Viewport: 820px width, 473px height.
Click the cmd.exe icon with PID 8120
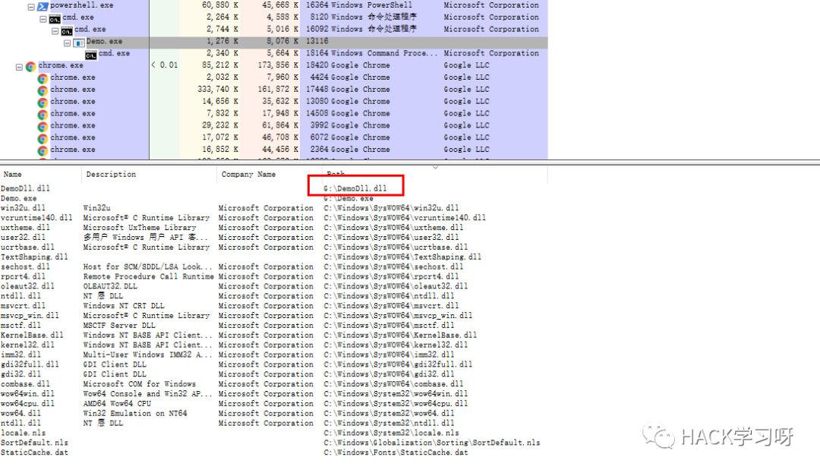tap(55, 19)
